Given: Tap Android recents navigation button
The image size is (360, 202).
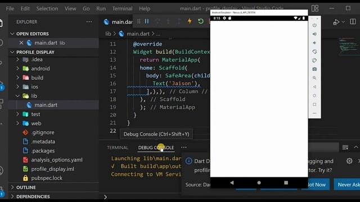Looking at the screenshot, I should click(286, 183).
